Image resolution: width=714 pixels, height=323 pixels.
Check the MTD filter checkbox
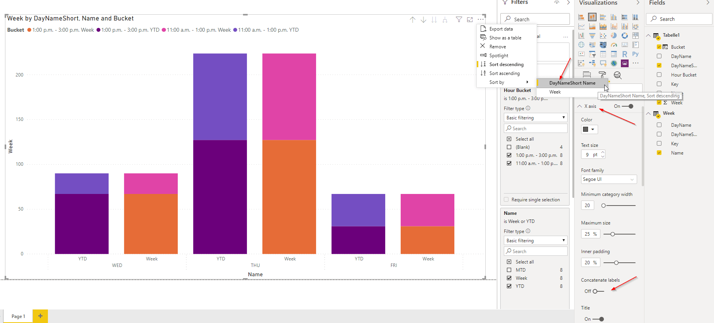click(509, 270)
